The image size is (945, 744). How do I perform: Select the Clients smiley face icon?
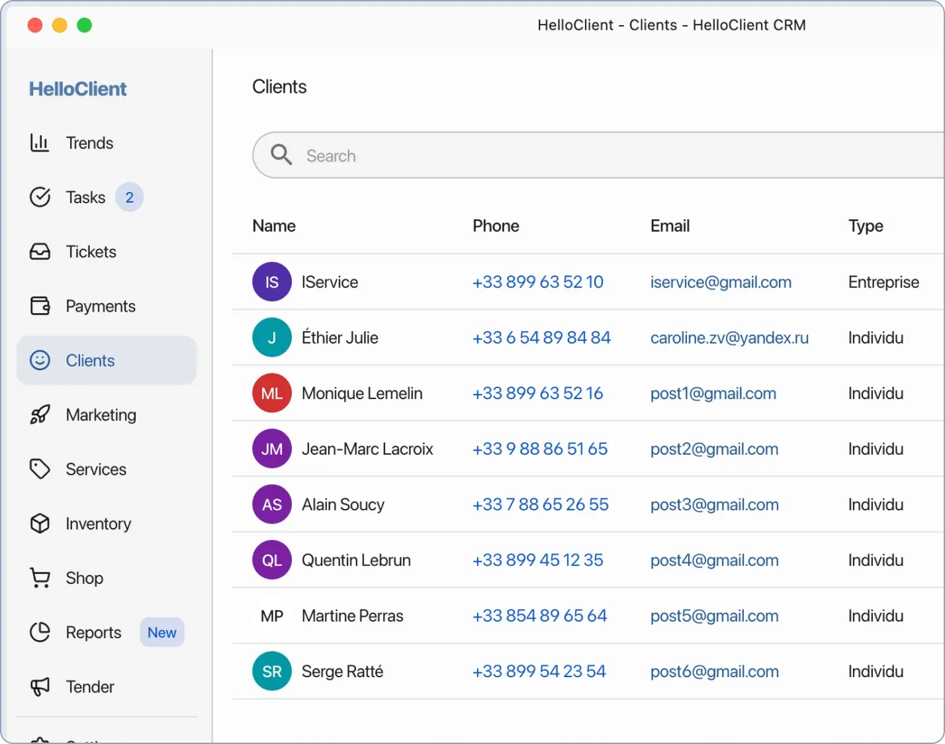click(x=40, y=360)
